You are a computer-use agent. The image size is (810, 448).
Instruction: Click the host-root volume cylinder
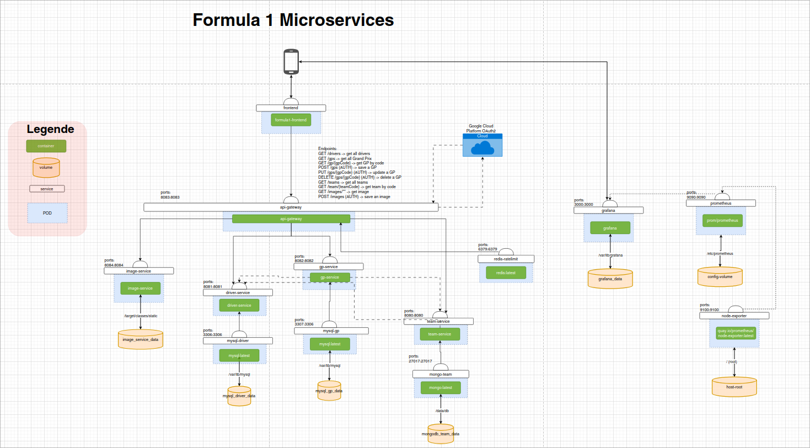[x=734, y=387]
